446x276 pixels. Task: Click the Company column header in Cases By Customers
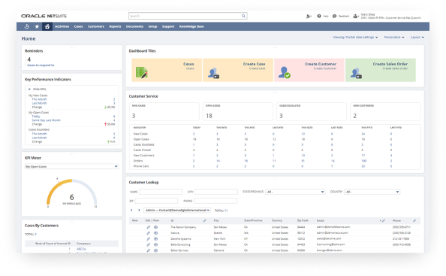[x=83, y=244]
